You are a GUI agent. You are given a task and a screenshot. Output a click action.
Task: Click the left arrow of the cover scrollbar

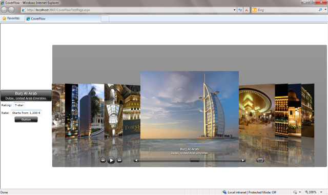click(136, 161)
